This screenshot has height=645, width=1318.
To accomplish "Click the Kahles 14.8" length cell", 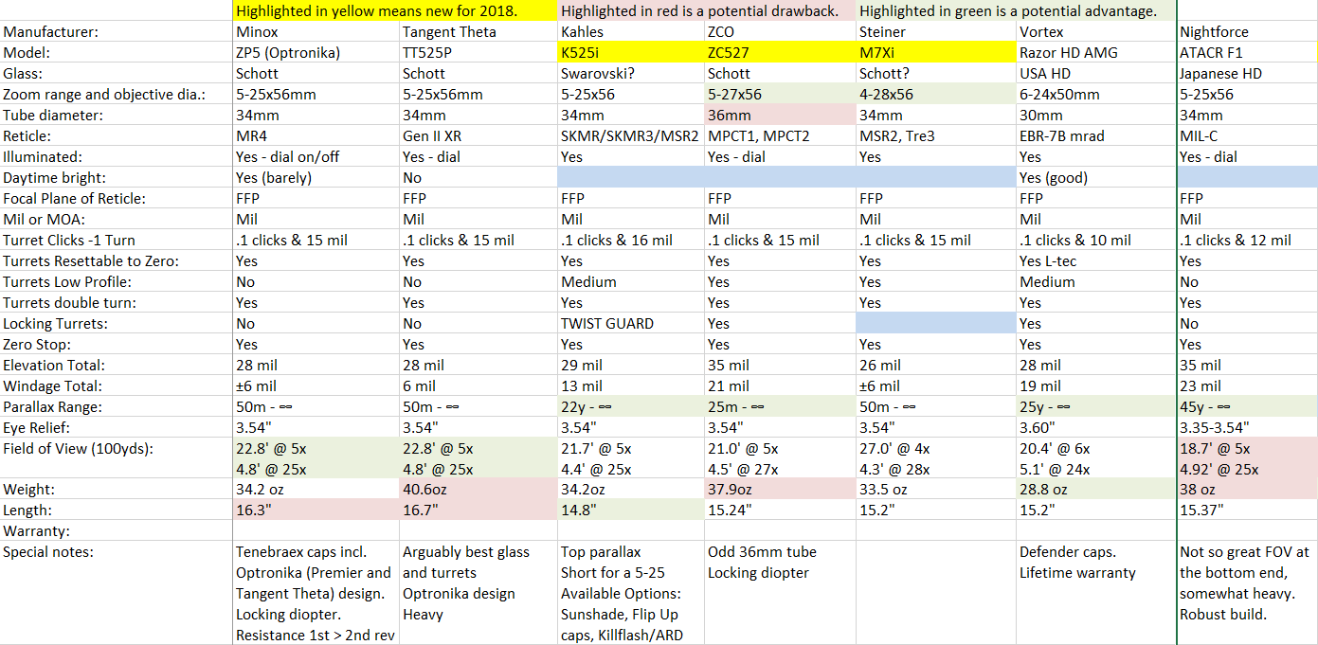I will coord(579,511).
